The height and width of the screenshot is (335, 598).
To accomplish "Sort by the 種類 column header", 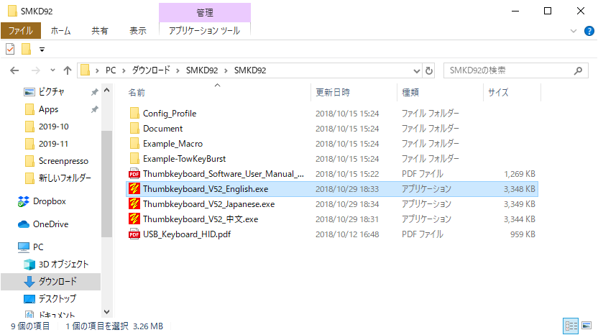I will (410, 92).
